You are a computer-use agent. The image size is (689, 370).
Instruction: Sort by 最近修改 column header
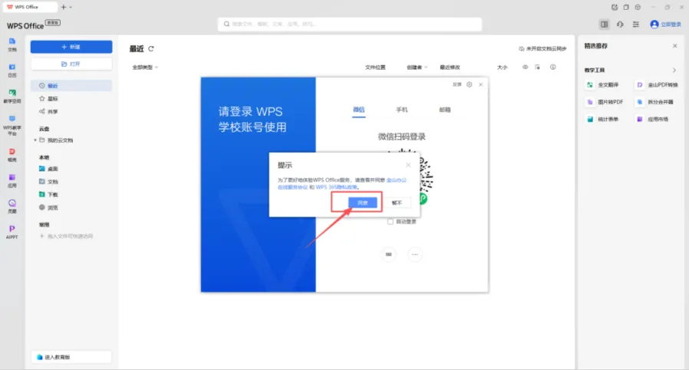(450, 67)
